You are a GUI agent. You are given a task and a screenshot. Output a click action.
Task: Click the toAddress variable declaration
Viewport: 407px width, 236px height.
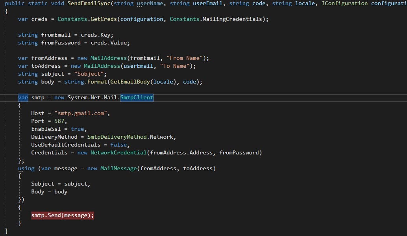click(x=46, y=66)
